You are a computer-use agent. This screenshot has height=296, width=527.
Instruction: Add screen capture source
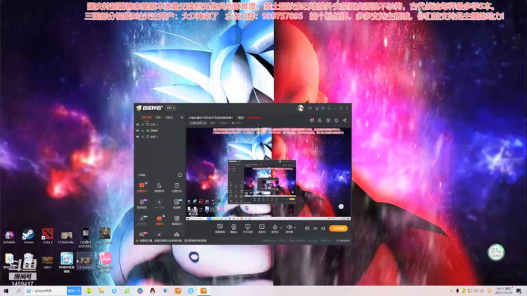point(220,228)
